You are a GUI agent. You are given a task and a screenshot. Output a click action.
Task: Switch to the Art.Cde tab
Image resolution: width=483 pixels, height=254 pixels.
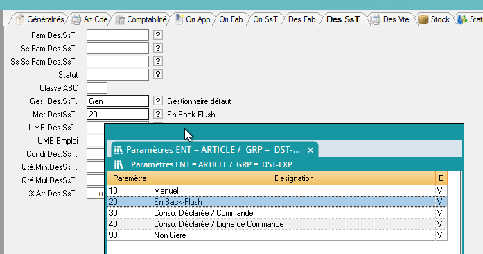point(91,19)
